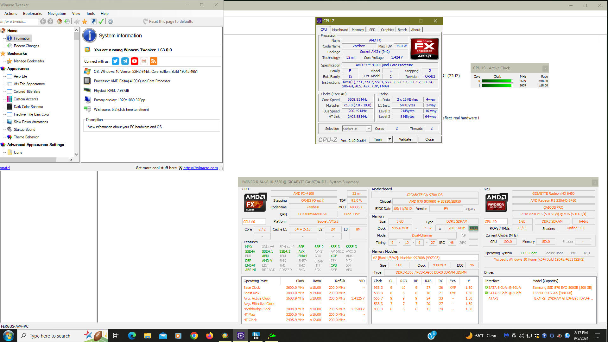Close the HWiNFO System Summary panel
Screen dimensions: 608x342
click(595, 182)
